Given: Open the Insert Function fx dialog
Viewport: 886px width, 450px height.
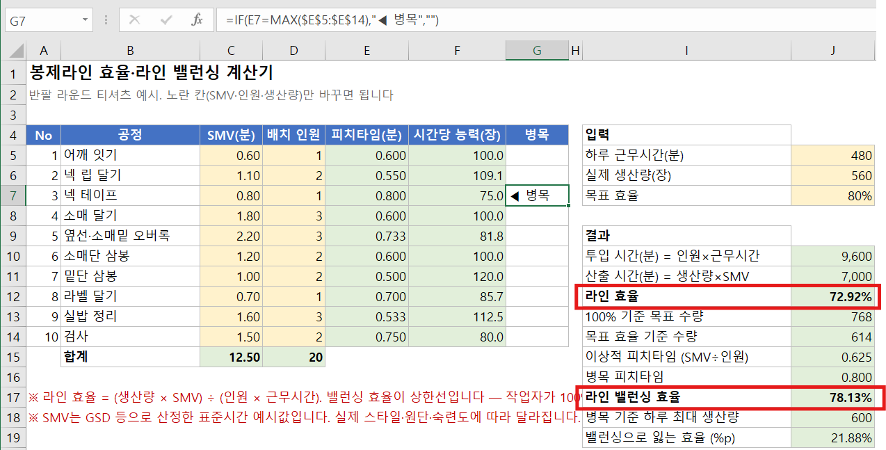Looking at the screenshot, I should (197, 20).
